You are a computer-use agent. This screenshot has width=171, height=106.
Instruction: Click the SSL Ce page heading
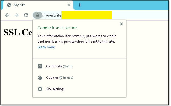18,32
